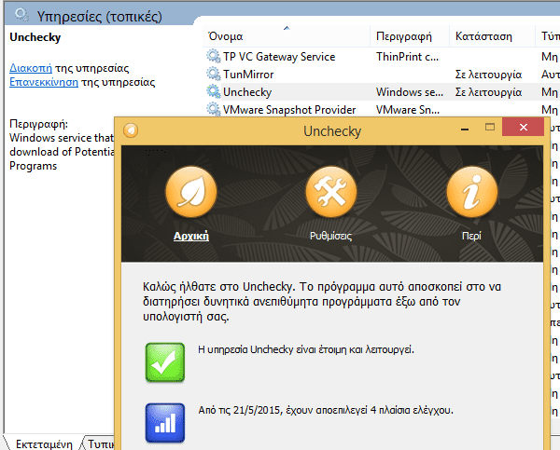Image resolution: width=560 pixels, height=450 pixels.
Task: Select VMware Snapshot Provider service row
Action: click(x=381, y=109)
